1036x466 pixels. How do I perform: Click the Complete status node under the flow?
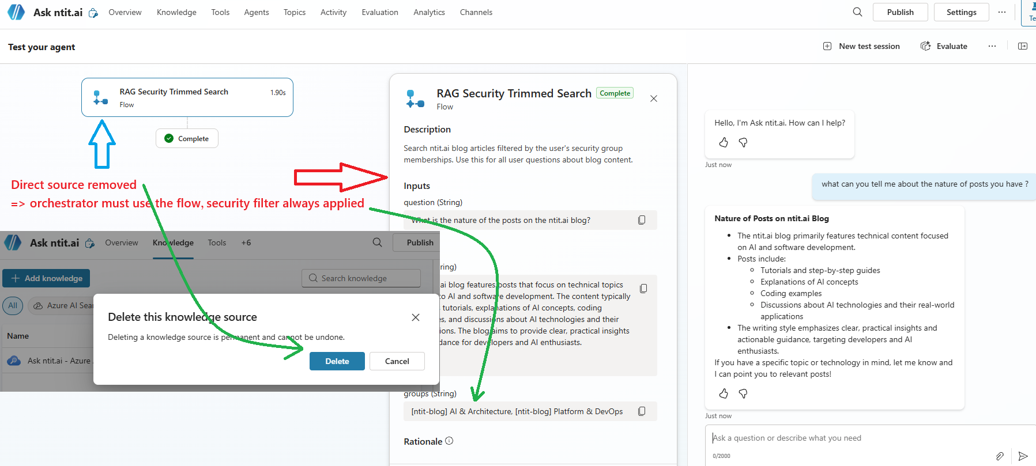187,138
